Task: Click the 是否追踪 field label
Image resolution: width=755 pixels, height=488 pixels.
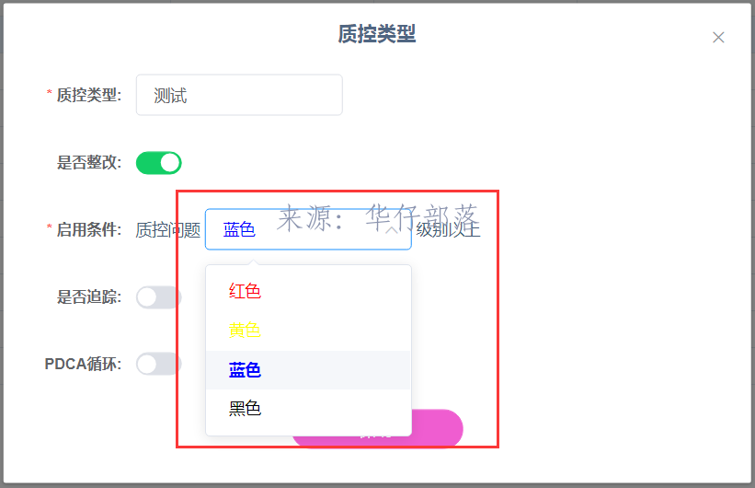Action: 89,297
